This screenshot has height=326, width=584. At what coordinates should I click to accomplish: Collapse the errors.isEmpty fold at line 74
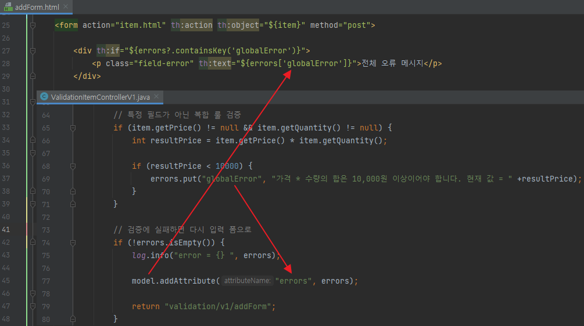point(73,242)
